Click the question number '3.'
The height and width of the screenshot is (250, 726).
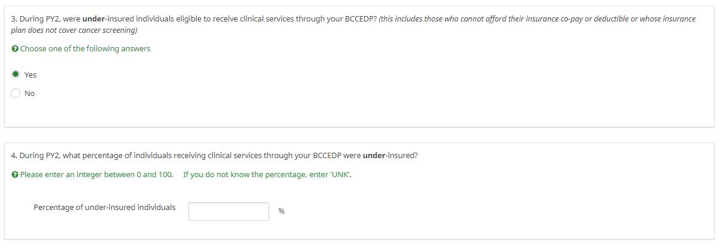14,19
